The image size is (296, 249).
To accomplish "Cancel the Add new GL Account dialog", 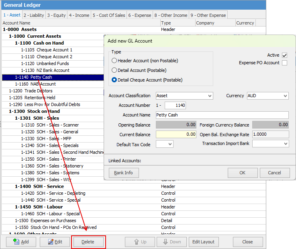I will coord(275,173).
